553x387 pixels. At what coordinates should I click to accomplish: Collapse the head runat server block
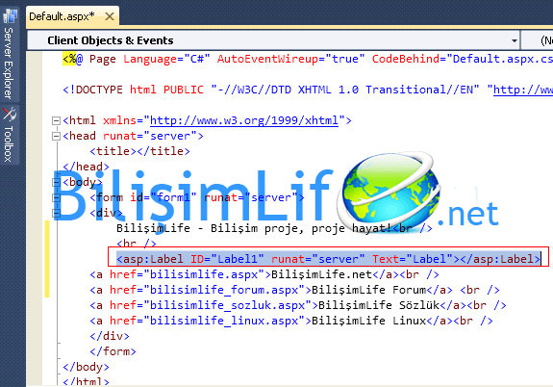(x=56, y=136)
